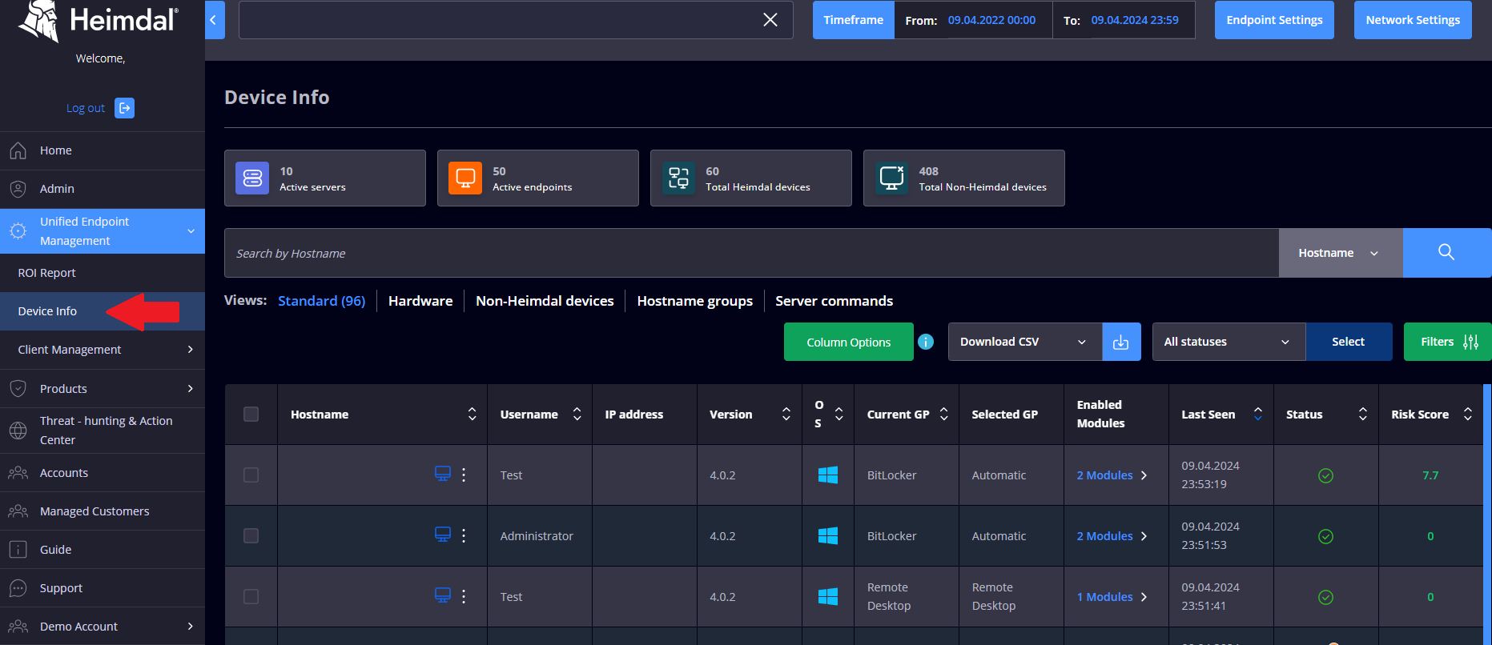Sort table by Version column
This screenshot has width=1492, height=645.
tap(786, 415)
